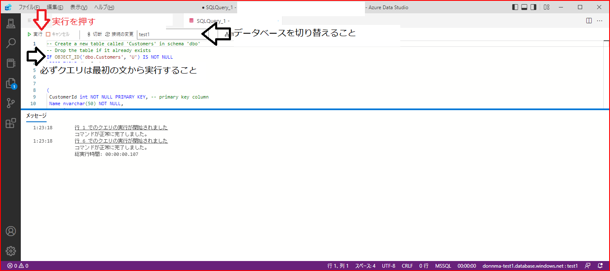This screenshot has width=610, height=271.
Task: Open the feedback icon in status bar
Action: (x=588, y=266)
